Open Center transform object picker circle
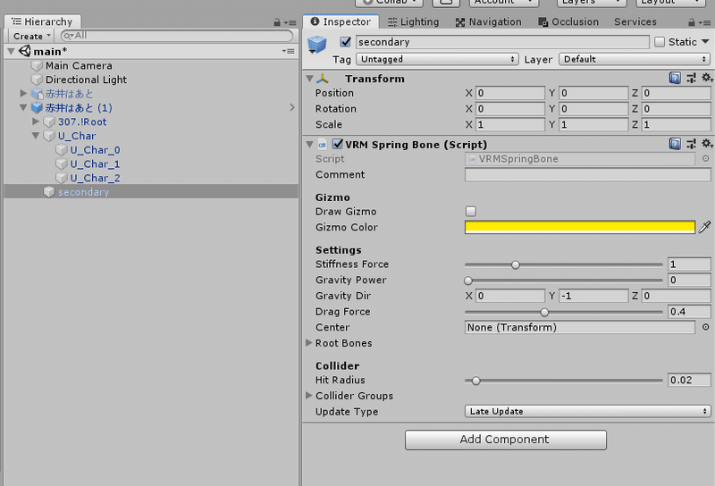Image resolution: width=715 pixels, height=486 pixels. coord(705,327)
